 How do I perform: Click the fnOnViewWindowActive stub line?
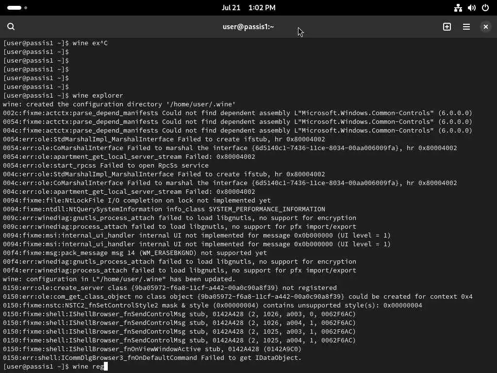pos(152,349)
